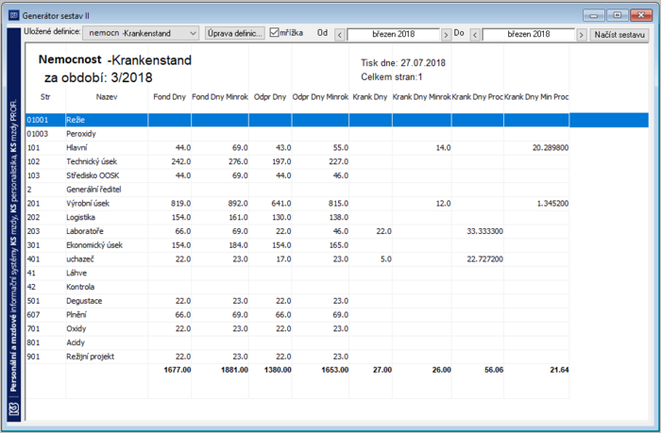Screen dimensions: 661x433
Task: Click the 'Nazev' column header
Action: [106, 97]
